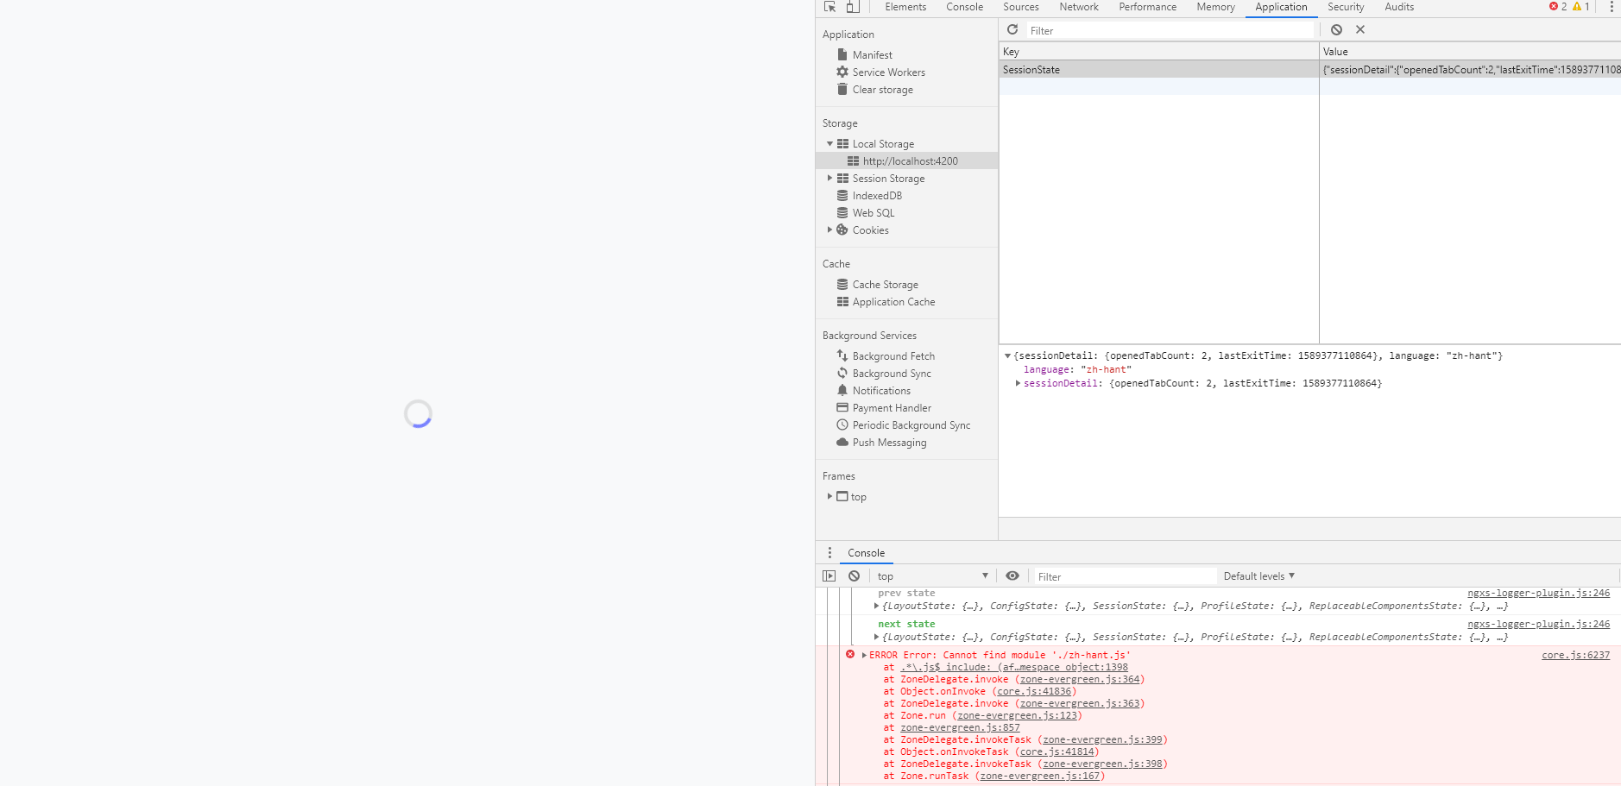Expand the Session Storage tree item

coord(830,178)
